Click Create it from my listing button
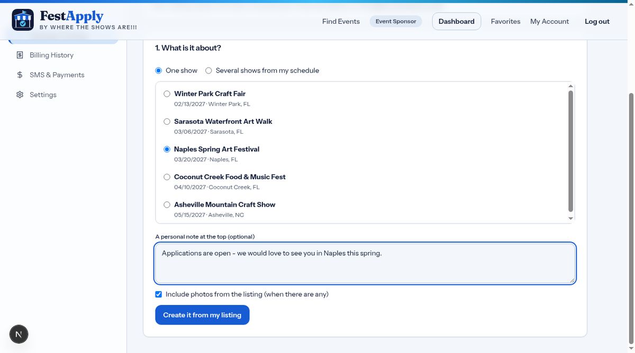This screenshot has width=635, height=353. (x=202, y=315)
